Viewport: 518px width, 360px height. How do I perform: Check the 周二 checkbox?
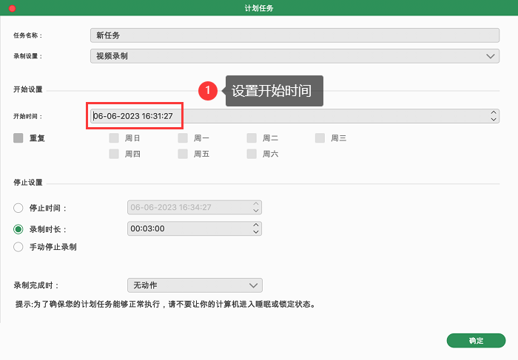252,138
